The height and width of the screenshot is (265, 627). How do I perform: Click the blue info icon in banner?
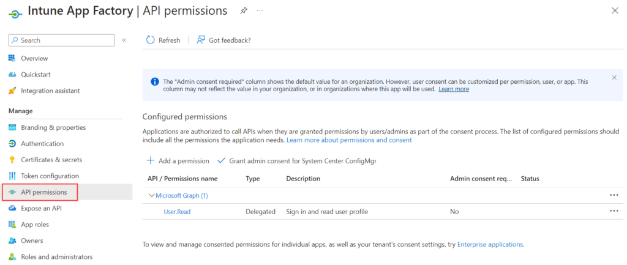tap(154, 81)
